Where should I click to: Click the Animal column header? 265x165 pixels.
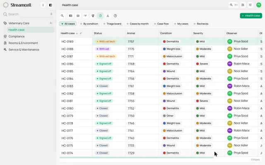coord(142,33)
